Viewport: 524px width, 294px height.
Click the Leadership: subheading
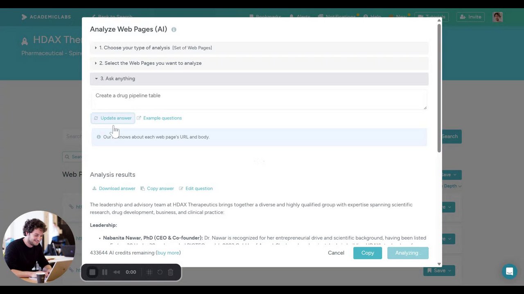click(x=104, y=225)
